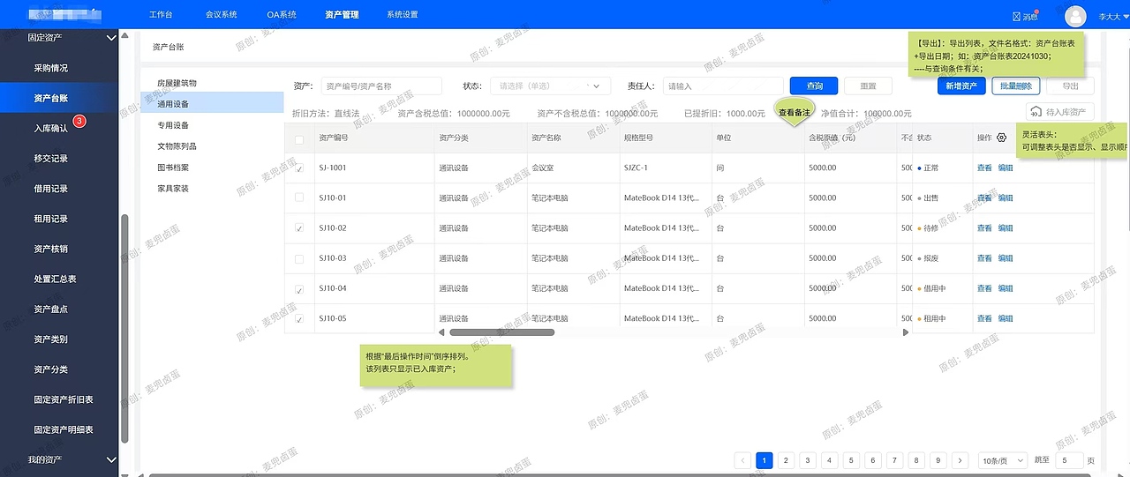Viewport: 1130px width, 477px height.
Task: Click the sidebar vertical scrollbar
Action: pos(124,326)
